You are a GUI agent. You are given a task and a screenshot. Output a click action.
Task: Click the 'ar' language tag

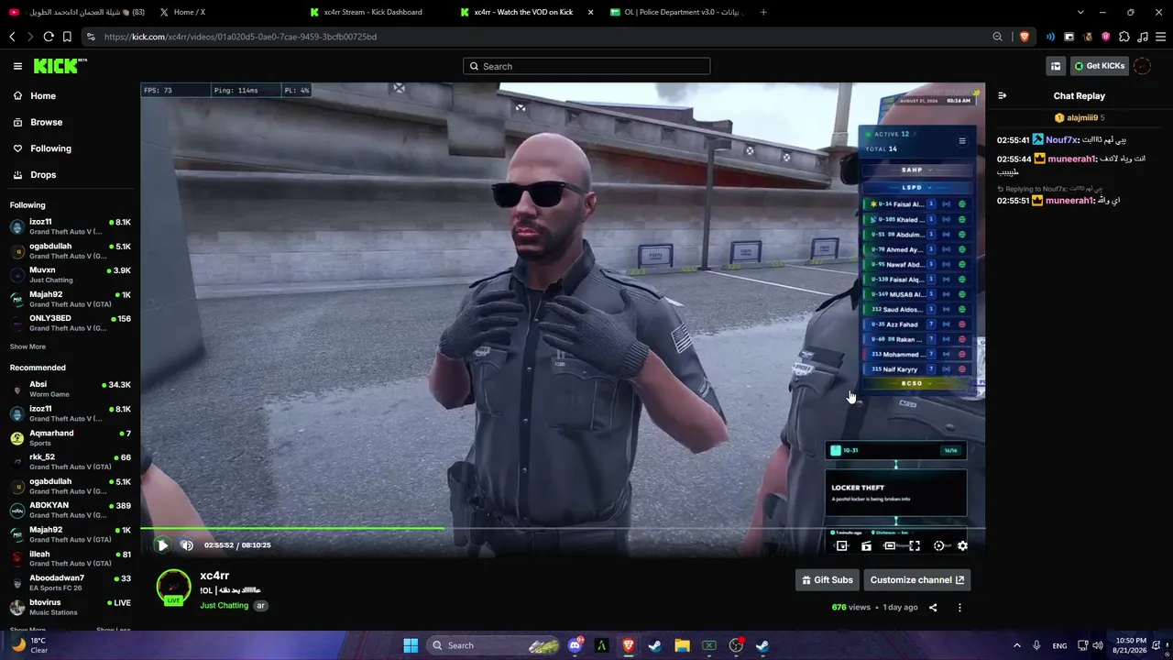click(260, 606)
